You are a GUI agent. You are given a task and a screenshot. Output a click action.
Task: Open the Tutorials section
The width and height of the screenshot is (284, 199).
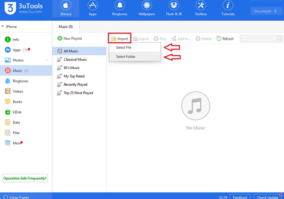(x=227, y=8)
